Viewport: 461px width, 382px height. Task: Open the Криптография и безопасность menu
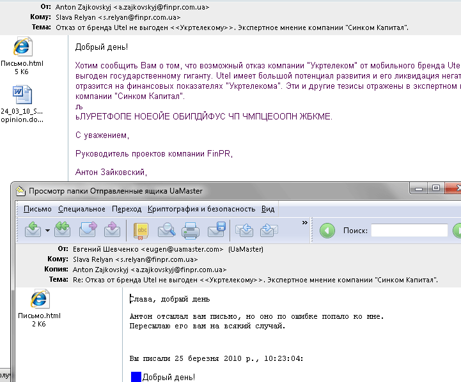pyautogui.click(x=201, y=209)
